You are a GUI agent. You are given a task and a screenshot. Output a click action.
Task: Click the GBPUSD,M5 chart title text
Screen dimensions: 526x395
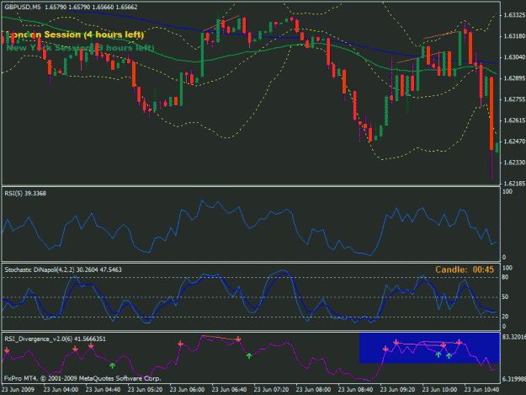[23, 7]
